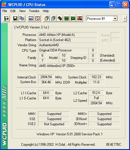
Task: Open the Tweaks menu
Action: coord(34,11)
